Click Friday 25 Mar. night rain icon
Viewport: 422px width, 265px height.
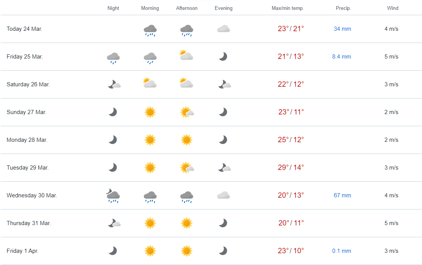point(113,58)
